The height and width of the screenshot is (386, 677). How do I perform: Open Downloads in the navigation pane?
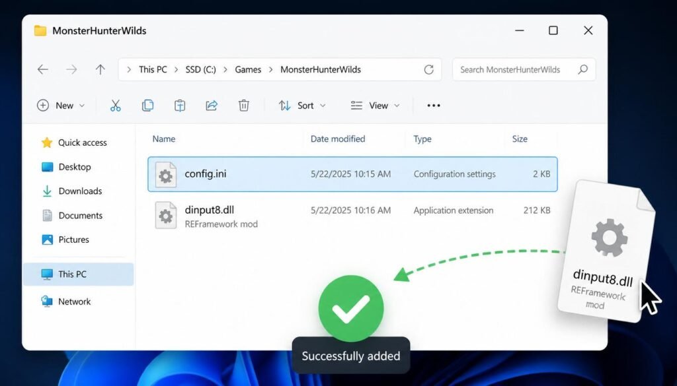point(71,191)
